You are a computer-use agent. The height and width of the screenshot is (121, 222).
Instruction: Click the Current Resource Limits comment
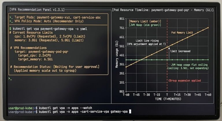31,33
